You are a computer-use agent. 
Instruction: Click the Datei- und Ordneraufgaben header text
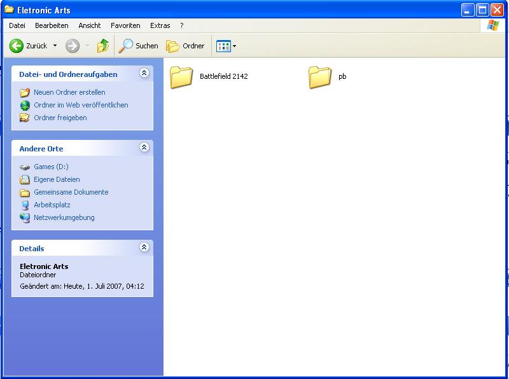(x=68, y=74)
